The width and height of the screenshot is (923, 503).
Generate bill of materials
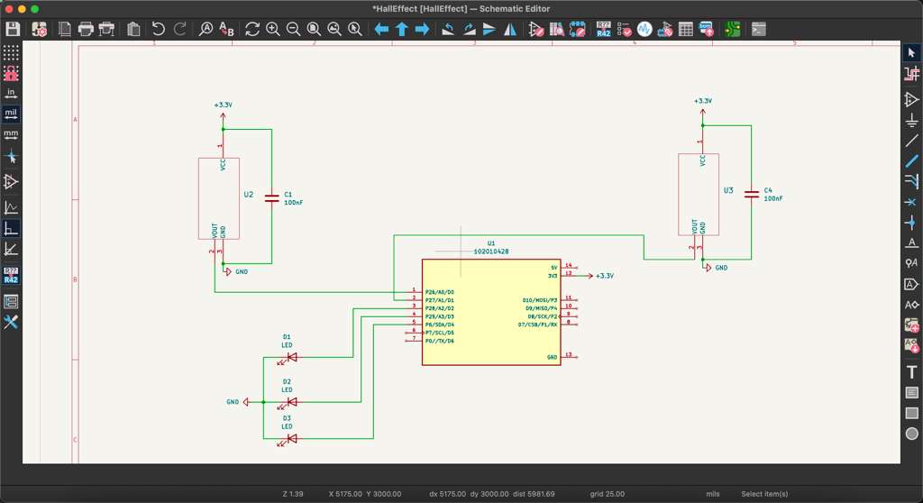click(x=707, y=30)
